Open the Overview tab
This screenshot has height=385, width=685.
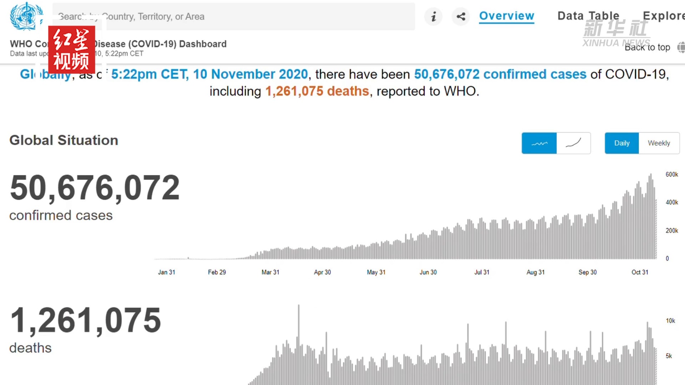pos(506,16)
